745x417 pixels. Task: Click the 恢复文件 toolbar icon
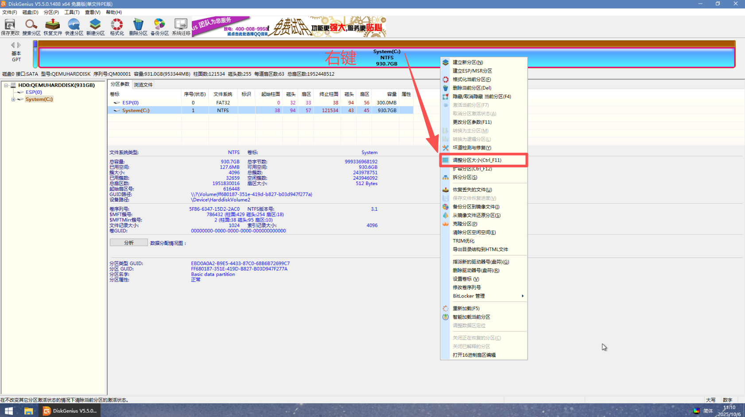(53, 27)
